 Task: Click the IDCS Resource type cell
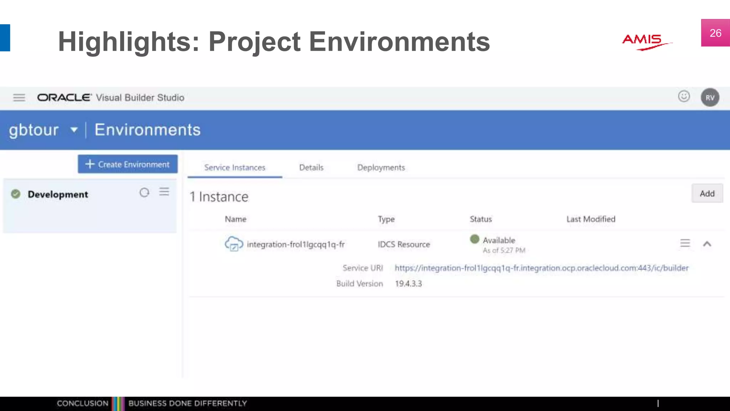click(x=403, y=244)
